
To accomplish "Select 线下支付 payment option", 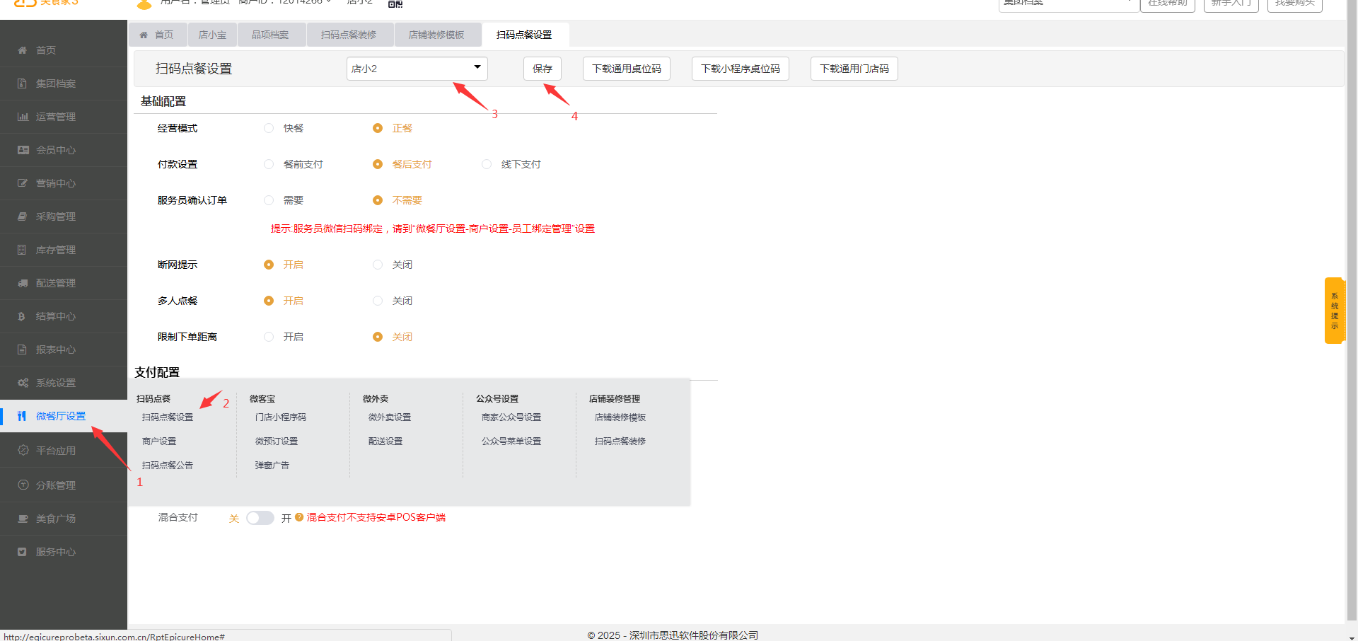I will pyautogui.click(x=487, y=164).
